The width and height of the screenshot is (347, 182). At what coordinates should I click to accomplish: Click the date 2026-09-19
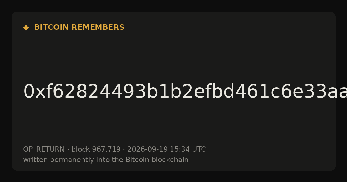(x=147, y=150)
